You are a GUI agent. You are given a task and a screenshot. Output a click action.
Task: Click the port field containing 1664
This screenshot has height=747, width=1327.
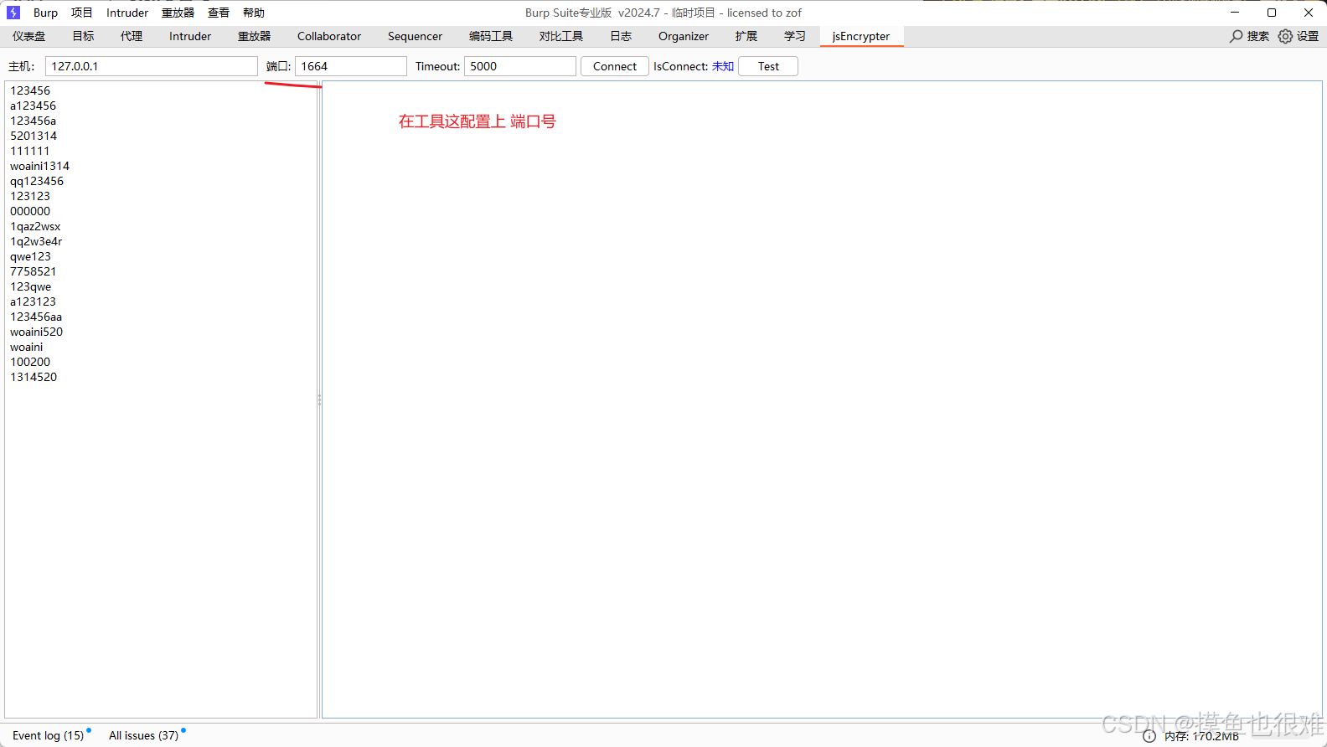pos(351,66)
